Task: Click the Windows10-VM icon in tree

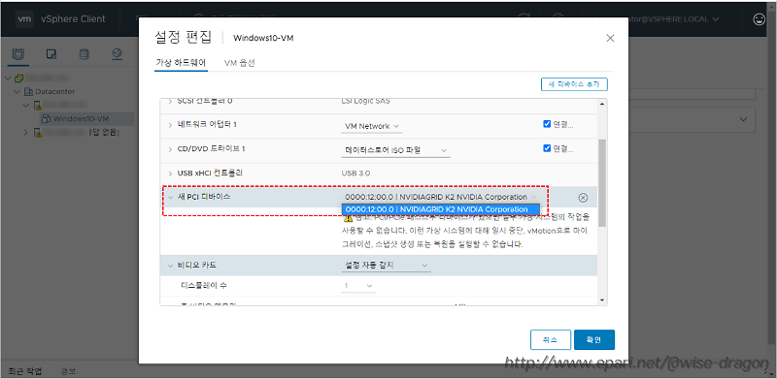Action: pos(46,119)
